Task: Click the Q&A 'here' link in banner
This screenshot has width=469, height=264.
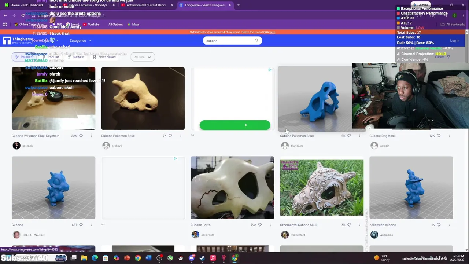Action: 272,32
